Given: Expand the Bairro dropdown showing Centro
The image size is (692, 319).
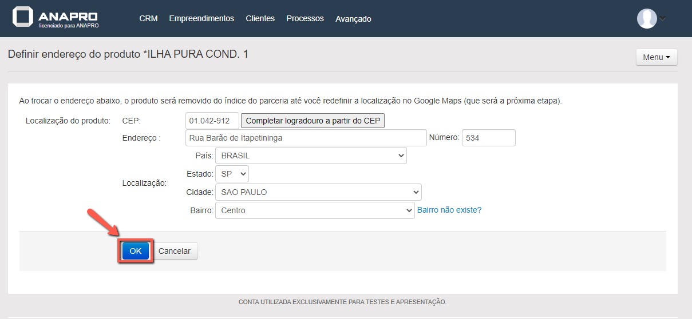Looking at the screenshot, I should point(314,210).
